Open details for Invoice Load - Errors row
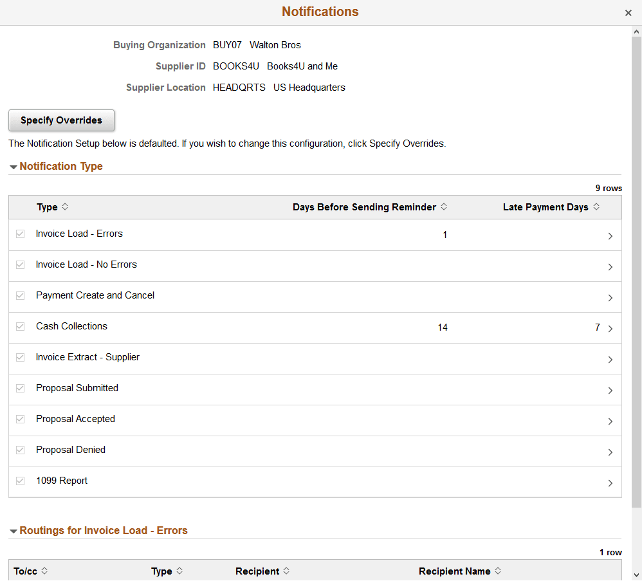 click(610, 236)
